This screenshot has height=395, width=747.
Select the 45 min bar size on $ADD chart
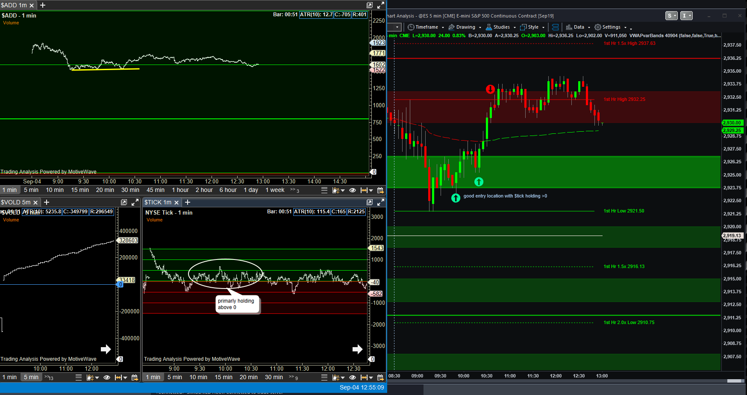tap(156, 190)
